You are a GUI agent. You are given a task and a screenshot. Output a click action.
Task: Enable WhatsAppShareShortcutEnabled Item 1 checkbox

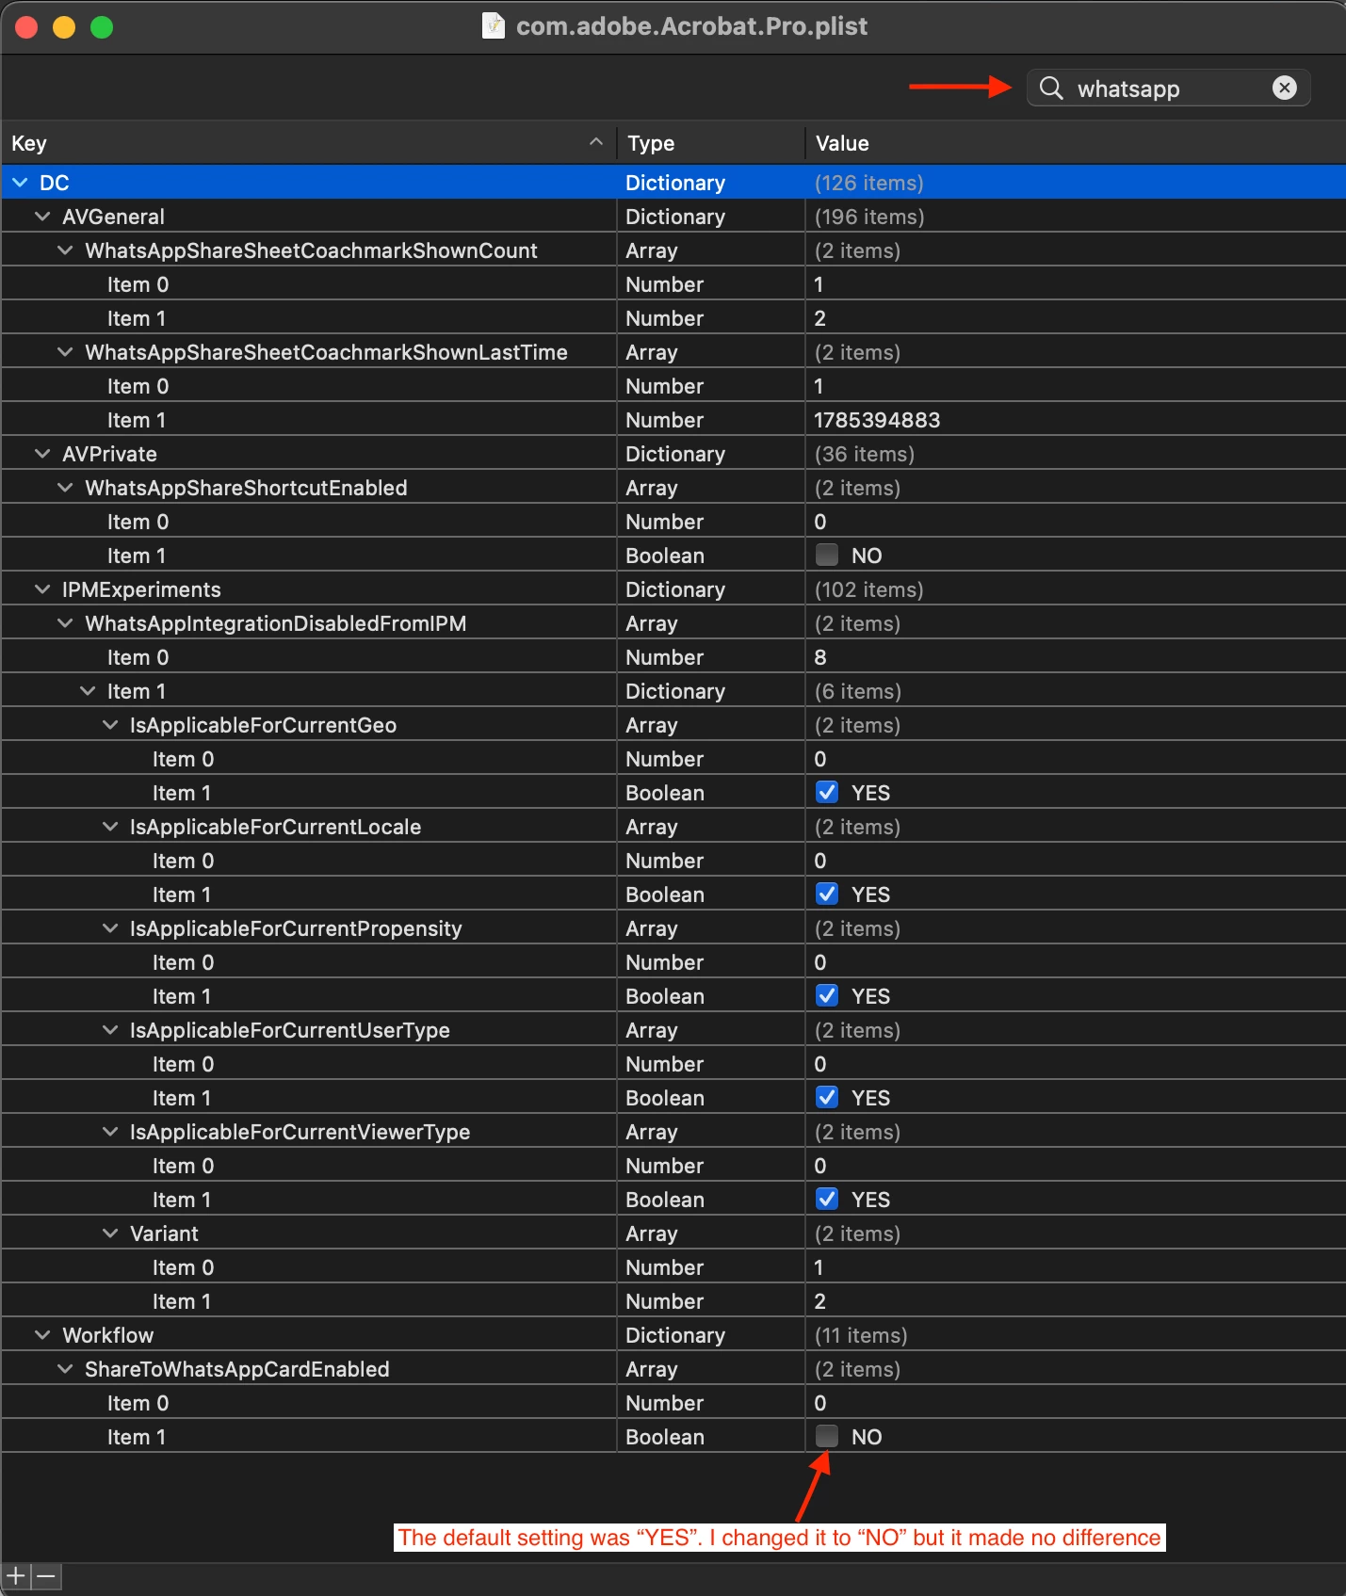[x=827, y=556]
